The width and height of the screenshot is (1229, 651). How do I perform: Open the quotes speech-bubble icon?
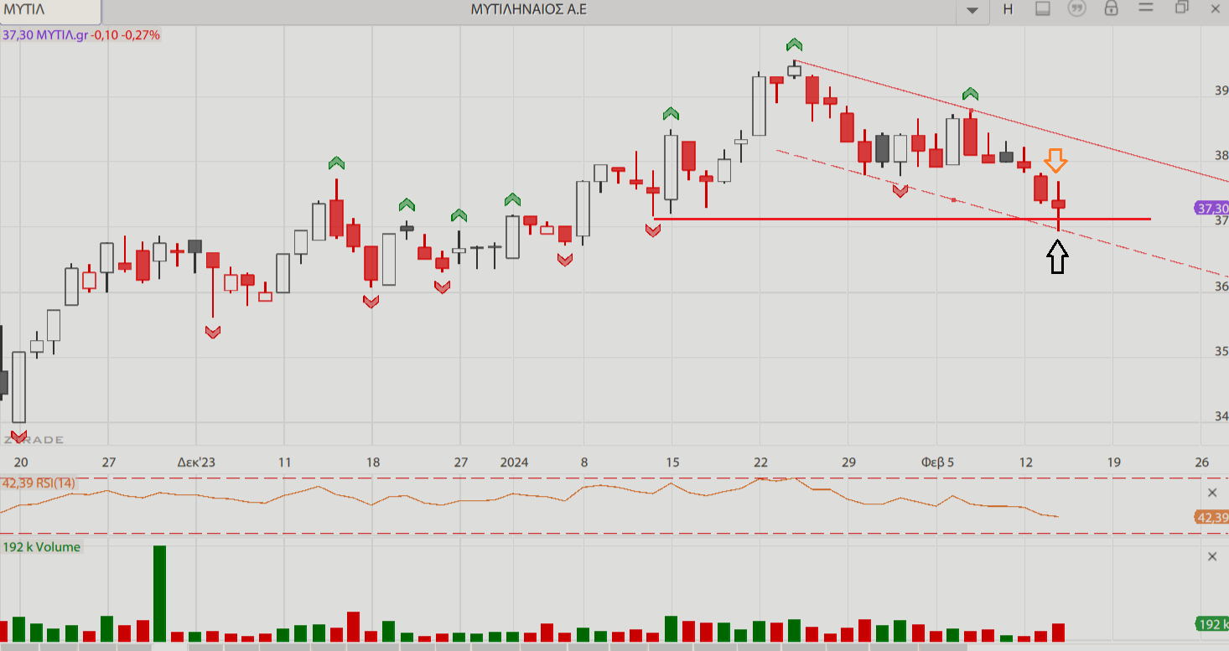coord(1076,8)
